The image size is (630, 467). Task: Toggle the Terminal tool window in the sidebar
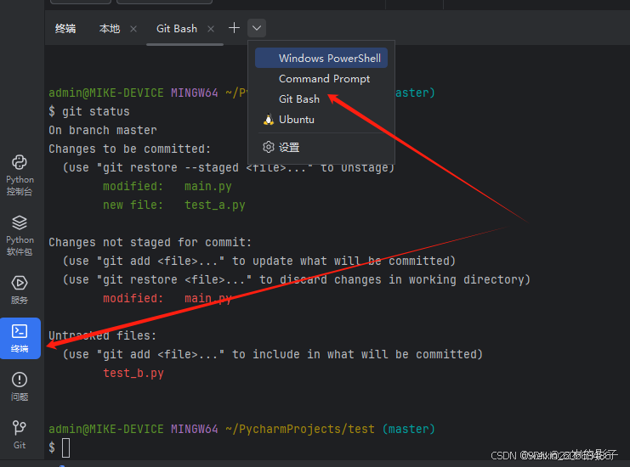(x=20, y=338)
